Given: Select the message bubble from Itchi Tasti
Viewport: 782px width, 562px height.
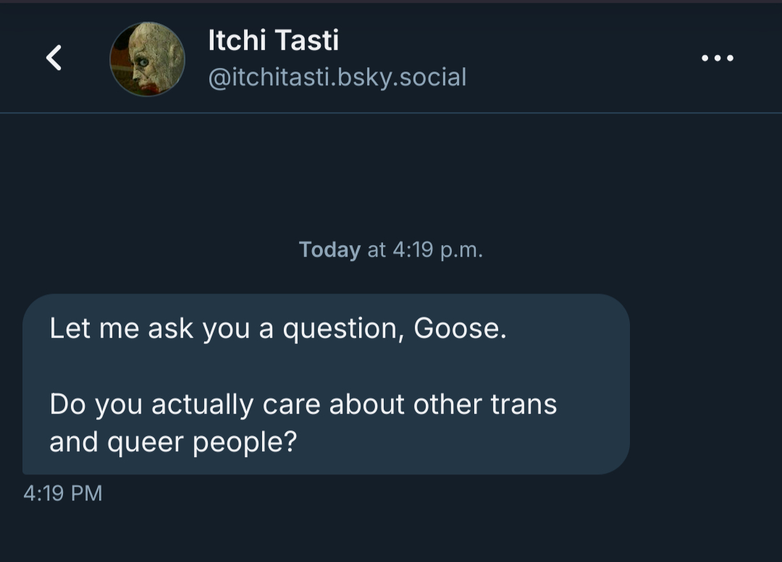Looking at the screenshot, I should click(x=326, y=383).
